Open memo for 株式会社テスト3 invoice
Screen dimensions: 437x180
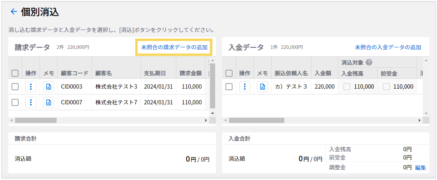[x=49, y=87]
